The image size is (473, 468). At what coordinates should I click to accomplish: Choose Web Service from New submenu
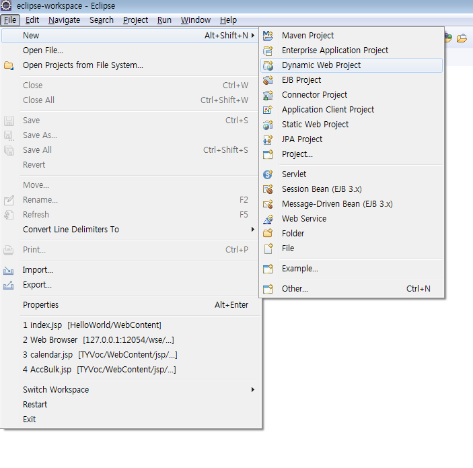pos(351,219)
